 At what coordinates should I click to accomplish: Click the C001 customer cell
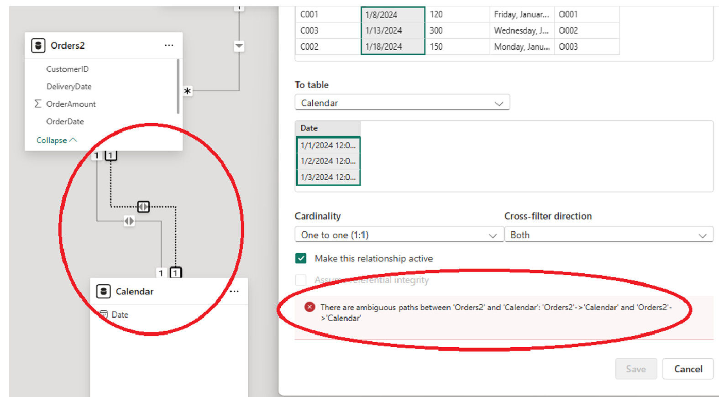328,15
